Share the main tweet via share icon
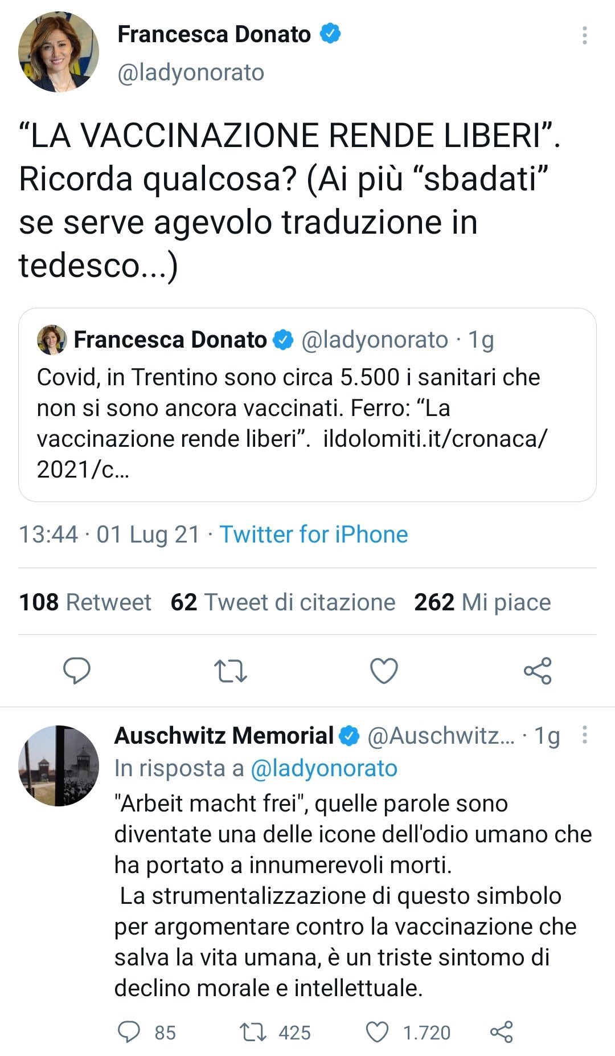The width and height of the screenshot is (615, 1056). [x=538, y=671]
